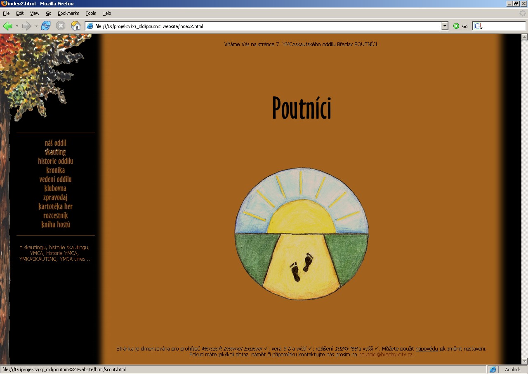Image resolution: width=528 pixels, height=374 pixels.
Task: Expand the address bar URL dropdown
Action: (445, 26)
